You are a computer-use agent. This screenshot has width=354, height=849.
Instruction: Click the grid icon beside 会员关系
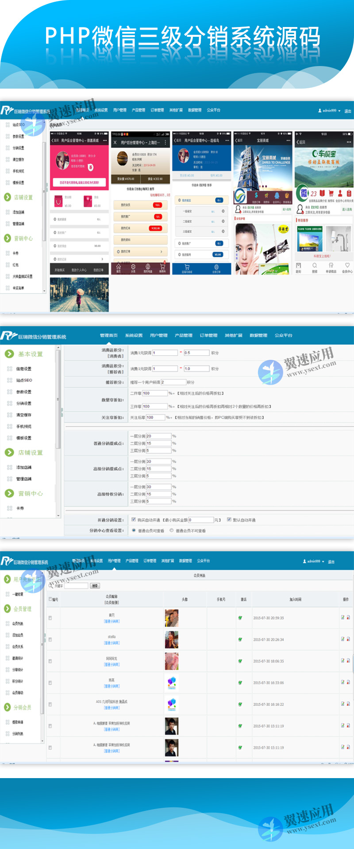pyautogui.click(x=7, y=646)
